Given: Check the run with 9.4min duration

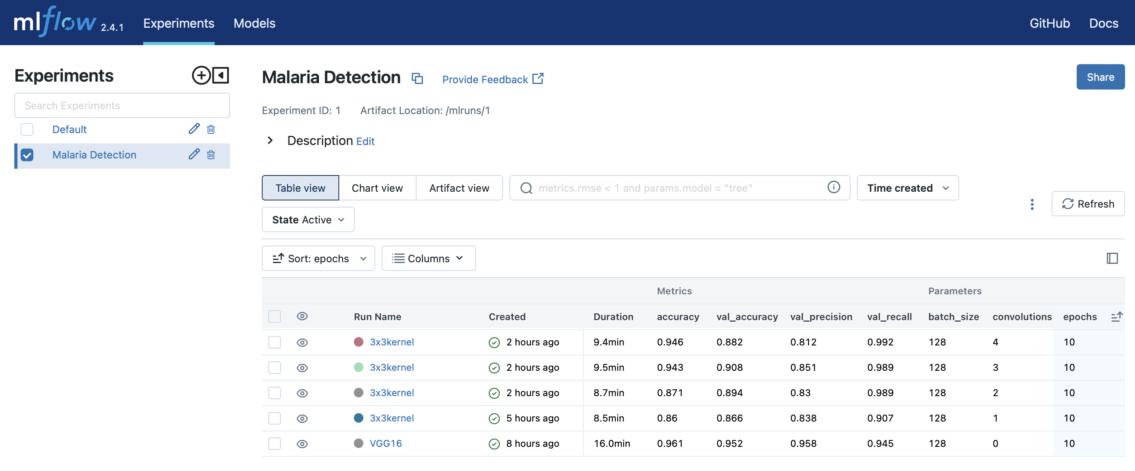Looking at the screenshot, I should tap(275, 342).
